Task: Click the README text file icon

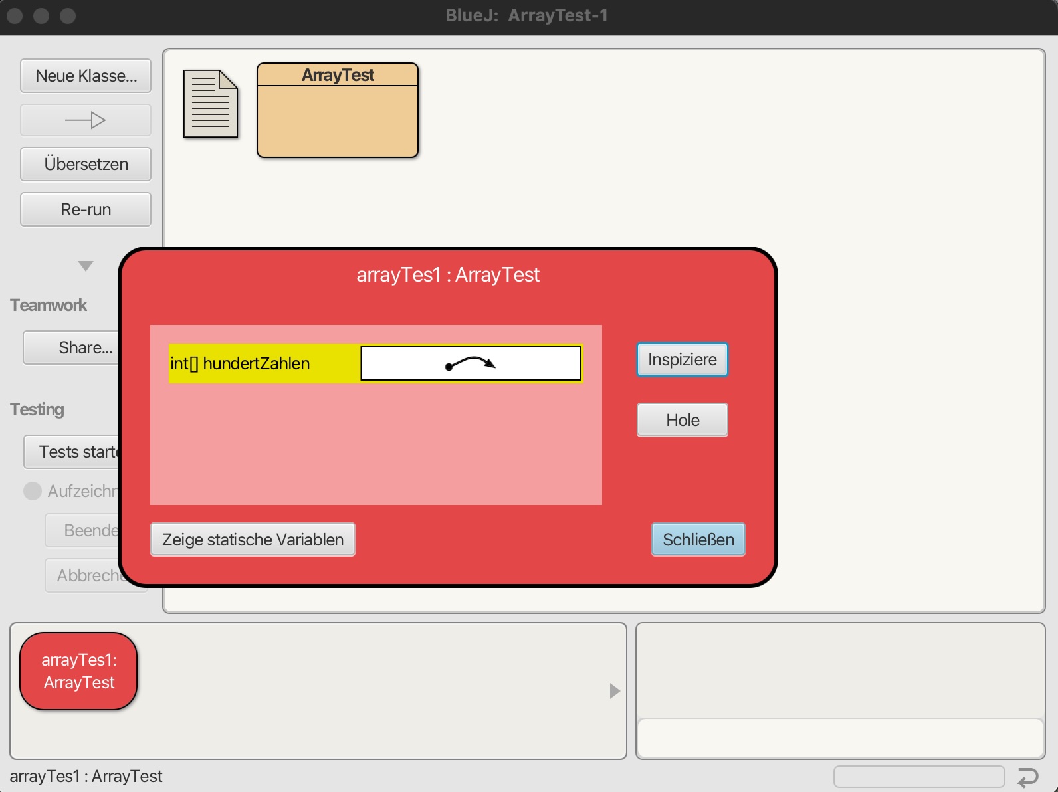Action: coord(210,104)
